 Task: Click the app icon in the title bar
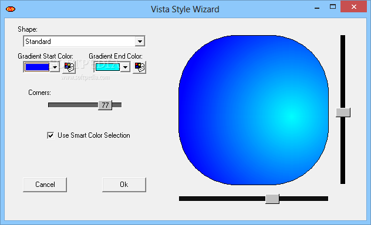[x=11, y=9]
